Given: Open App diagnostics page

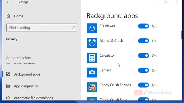Looking at the screenshot, I should (26, 86).
